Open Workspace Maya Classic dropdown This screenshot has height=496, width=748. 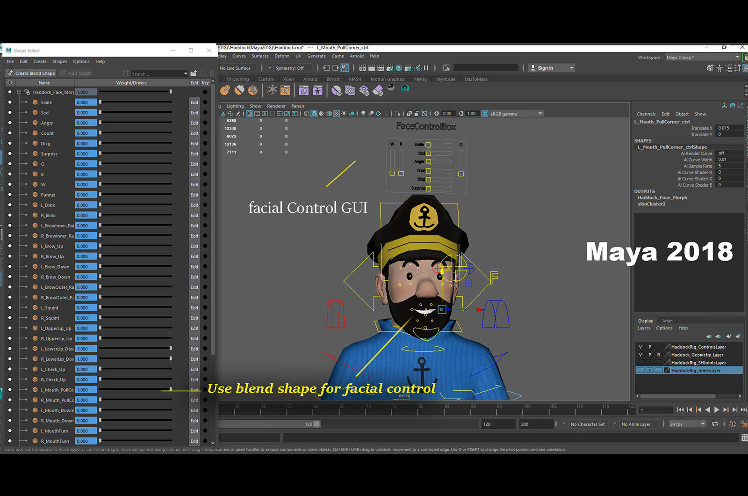pos(737,57)
